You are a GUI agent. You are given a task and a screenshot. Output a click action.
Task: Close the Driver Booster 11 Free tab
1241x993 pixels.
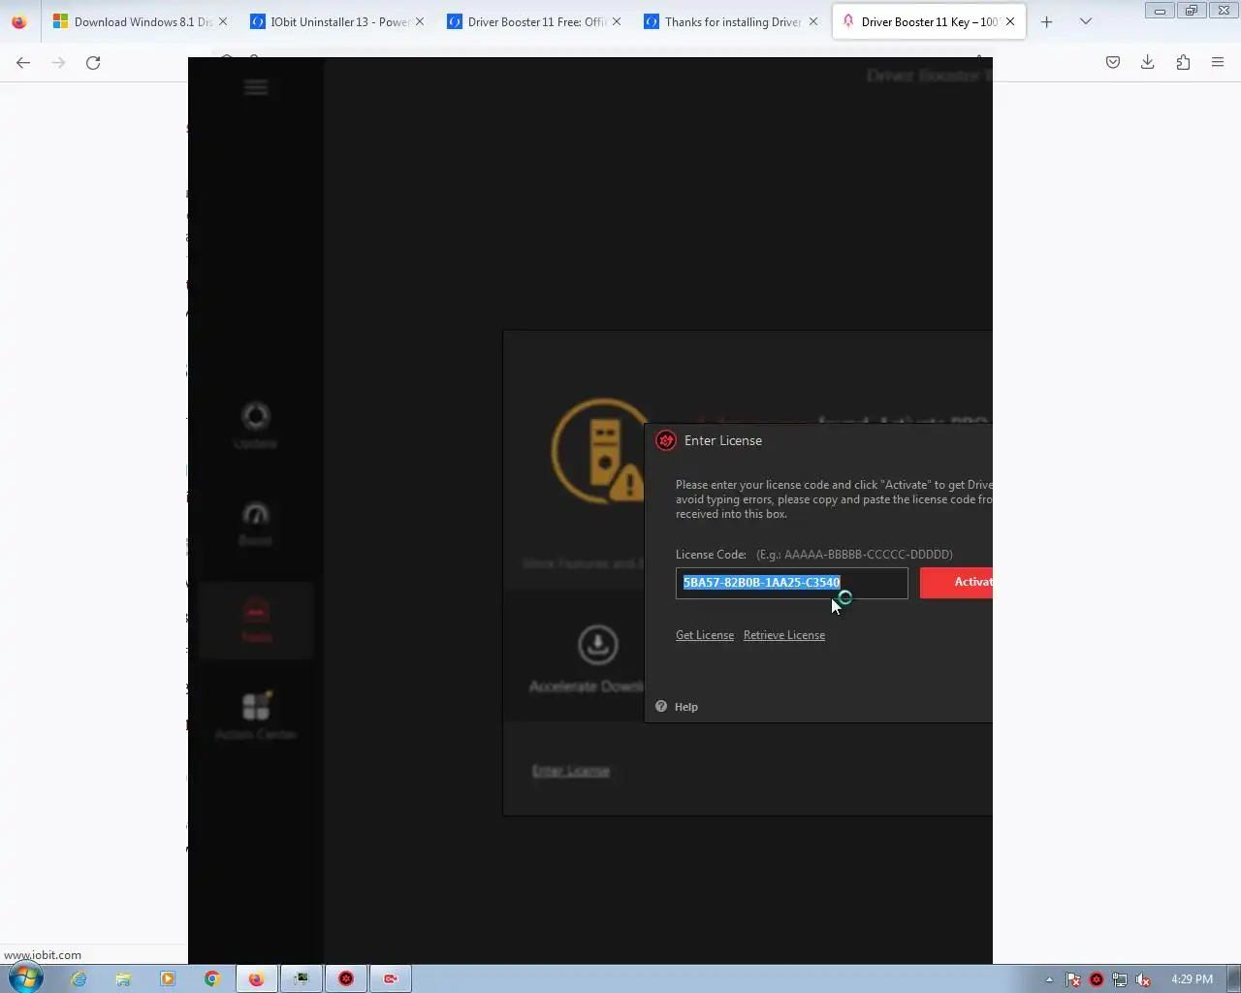point(617,21)
